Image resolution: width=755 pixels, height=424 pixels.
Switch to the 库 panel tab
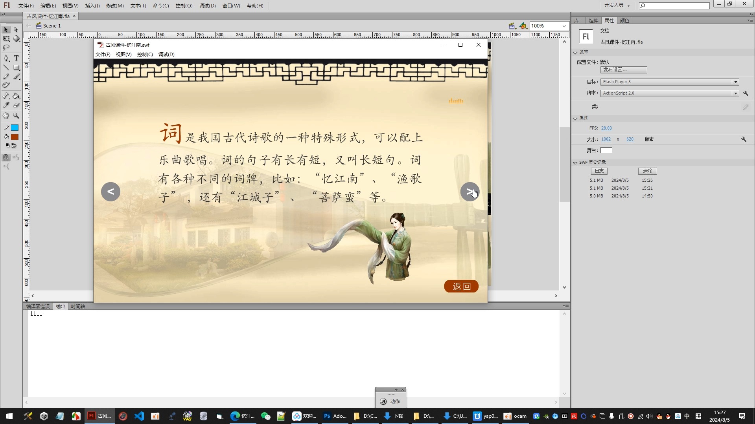coord(577,21)
